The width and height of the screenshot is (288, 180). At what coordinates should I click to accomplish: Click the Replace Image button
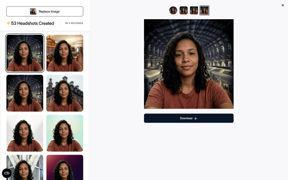[45, 11]
